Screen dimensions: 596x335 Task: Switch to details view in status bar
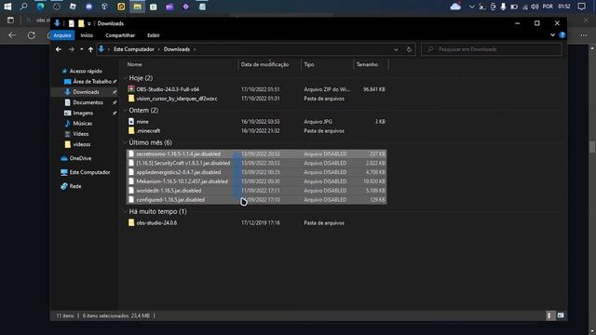550,315
